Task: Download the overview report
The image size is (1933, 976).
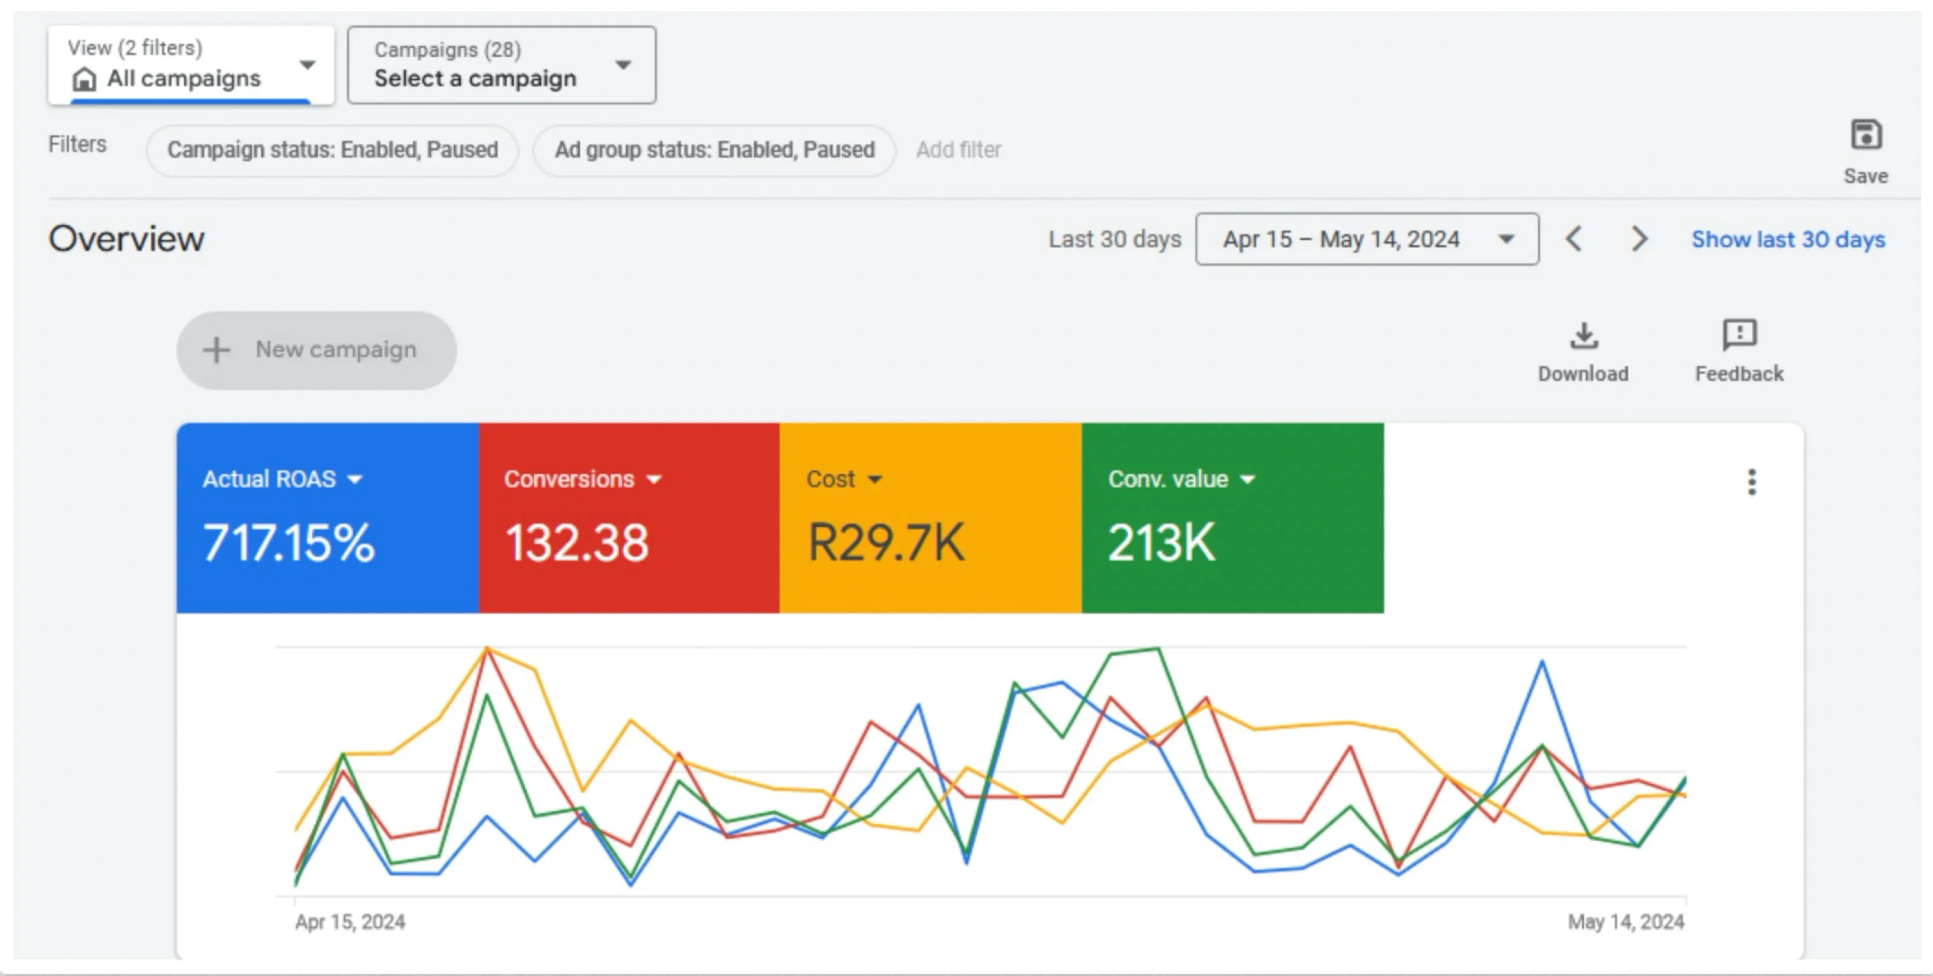Action: [x=1583, y=353]
